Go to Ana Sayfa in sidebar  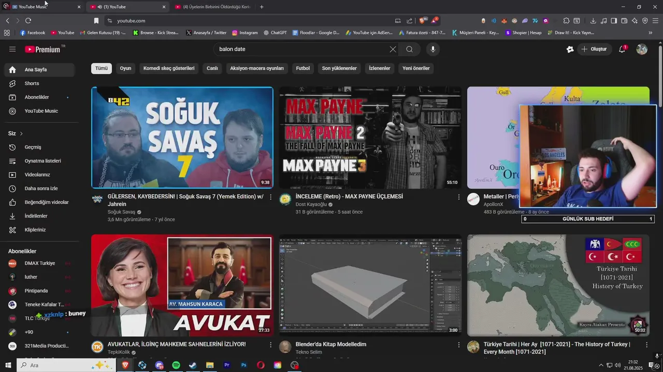pyautogui.click(x=39, y=70)
